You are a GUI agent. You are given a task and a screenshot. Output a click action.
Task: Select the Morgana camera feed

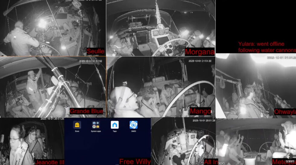pos(161,27)
